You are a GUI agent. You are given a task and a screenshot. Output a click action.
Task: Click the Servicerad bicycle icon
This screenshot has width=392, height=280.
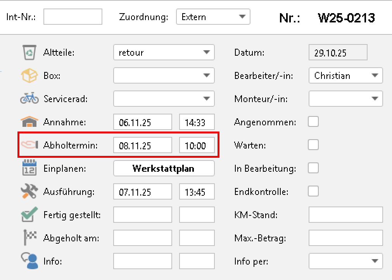(29, 99)
